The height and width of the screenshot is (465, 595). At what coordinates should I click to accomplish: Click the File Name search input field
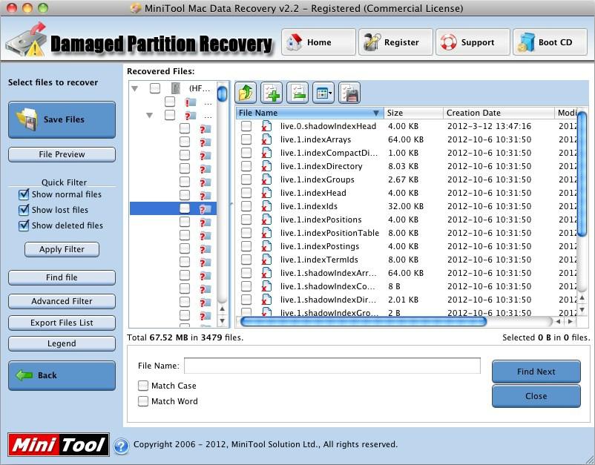[332, 366]
